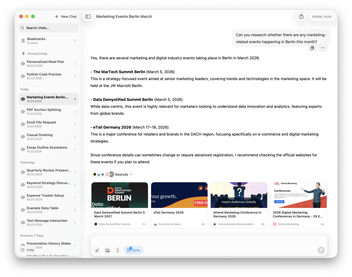This screenshot has width=352, height=277.
Task: Click the share icon in top bar
Action: pos(301,16)
